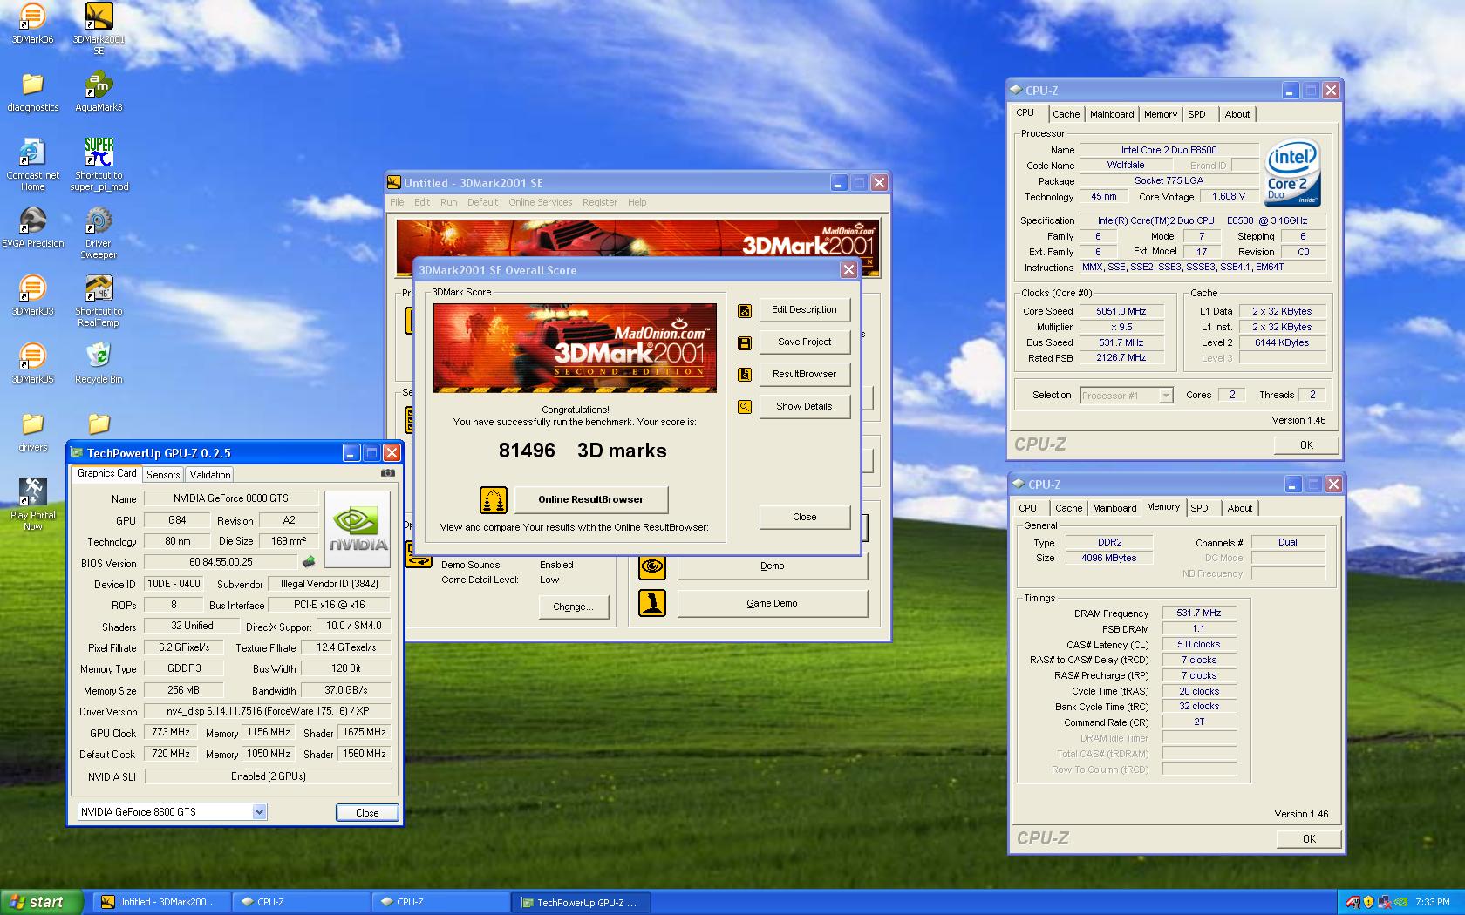Viewport: 1465px width, 915px height.
Task: Click OK in the top CPU-Z window
Action: coord(1306,445)
